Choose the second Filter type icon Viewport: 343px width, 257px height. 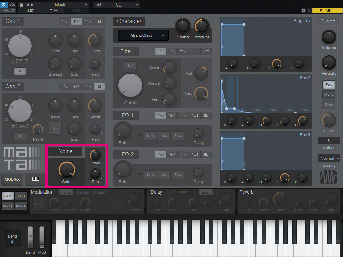(x=172, y=51)
